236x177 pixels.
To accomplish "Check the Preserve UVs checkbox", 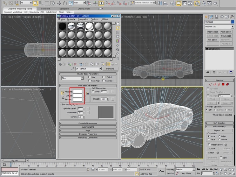I will [209, 145].
